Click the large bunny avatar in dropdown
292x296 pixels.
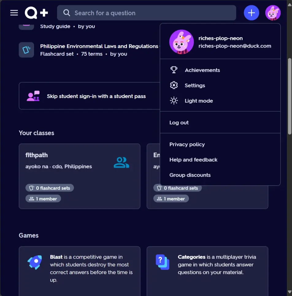tap(181, 42)
